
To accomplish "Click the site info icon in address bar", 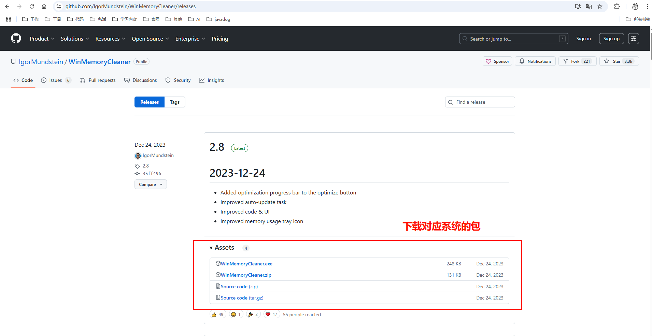I will point(59,6).
